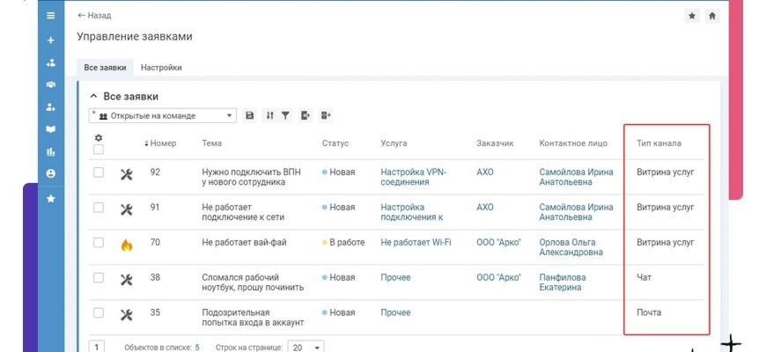This screenshot has width=766, height=352.
Task: Go back via the 'Назад' link
Action: [94, 16]
